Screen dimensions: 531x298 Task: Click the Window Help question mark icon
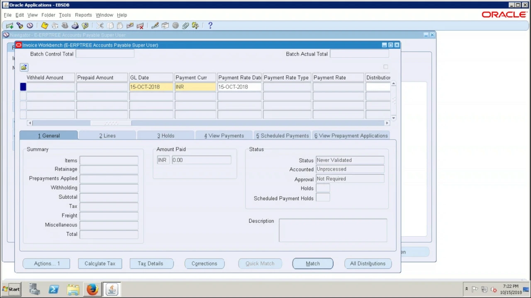tap(210, 26)
